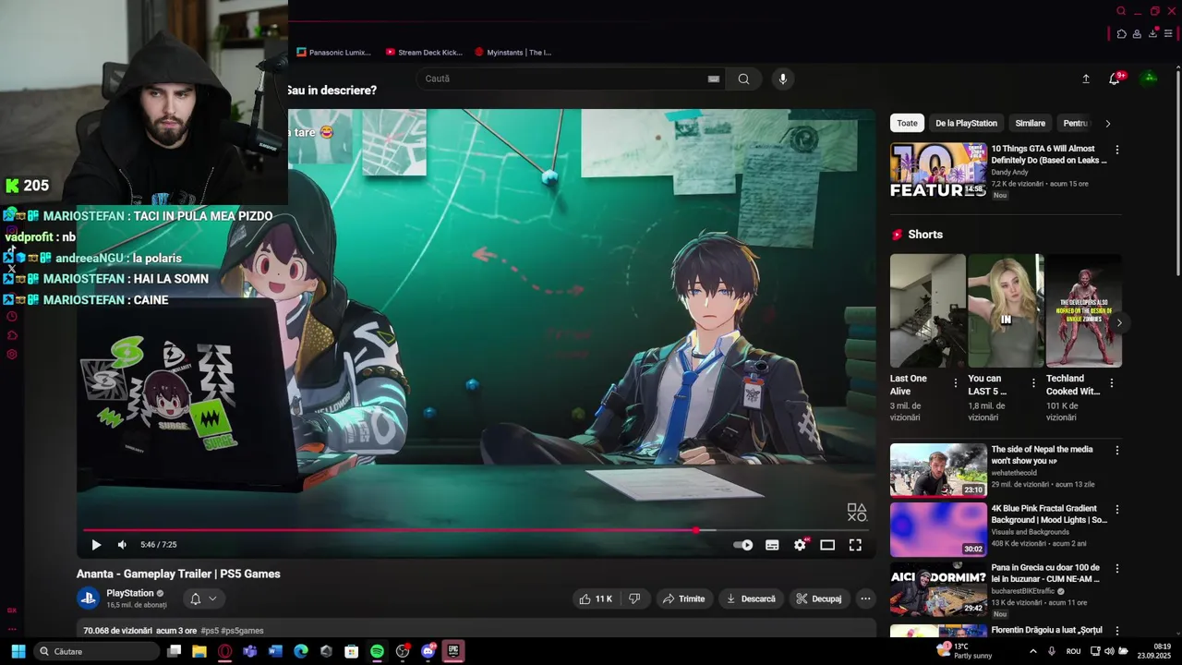
Task: Dislike the Ananta trailer video
Action: [634, 598]
